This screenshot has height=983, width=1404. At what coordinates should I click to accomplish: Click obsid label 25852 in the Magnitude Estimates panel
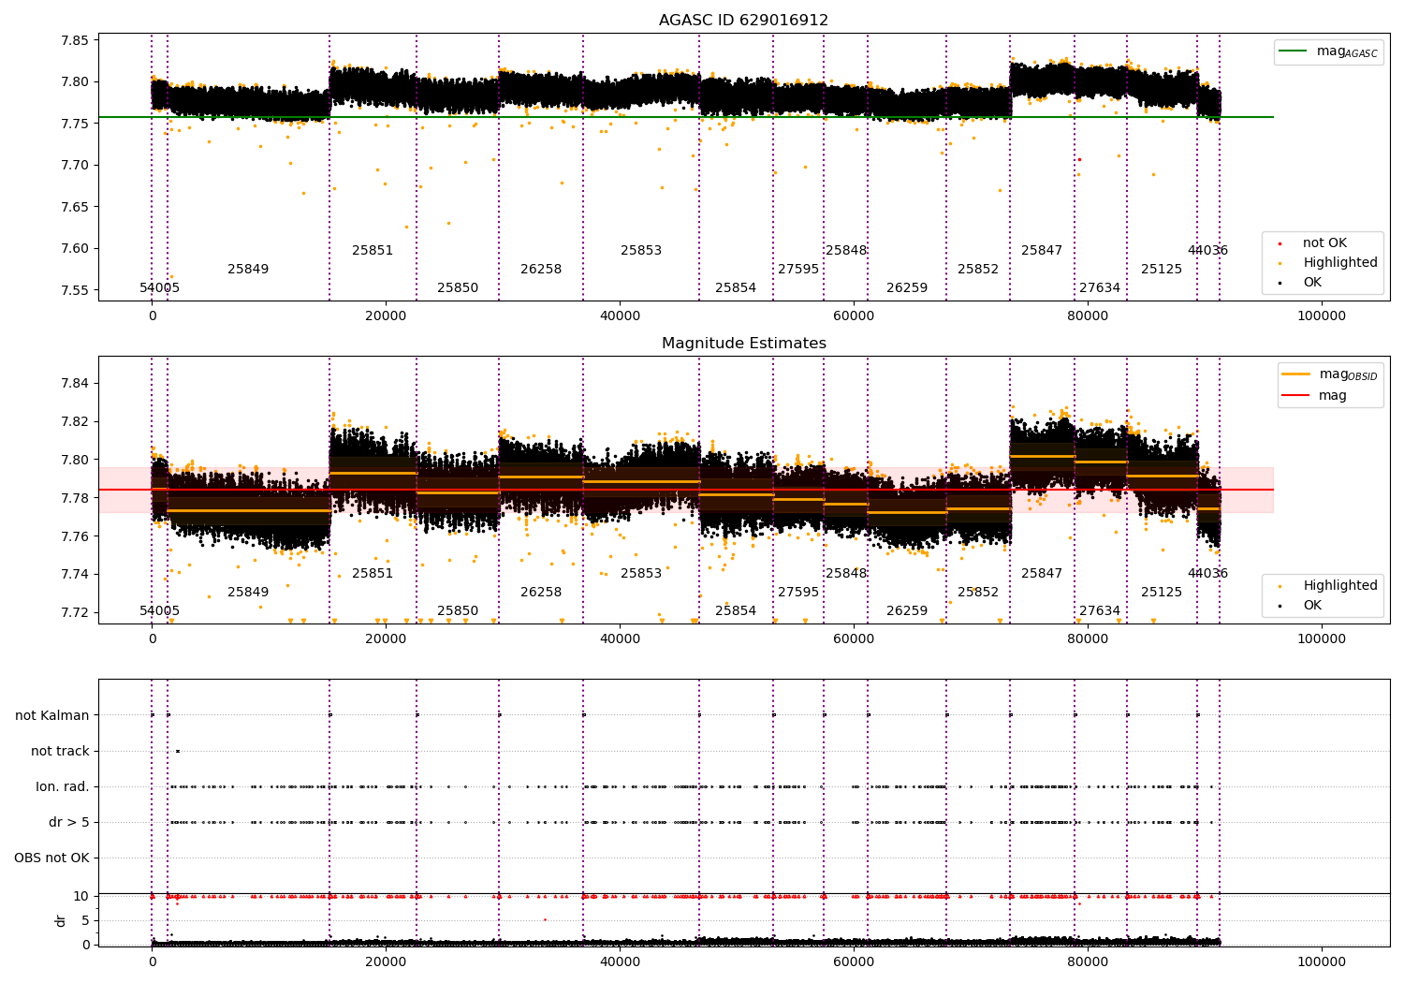click(x=978, y=593)
